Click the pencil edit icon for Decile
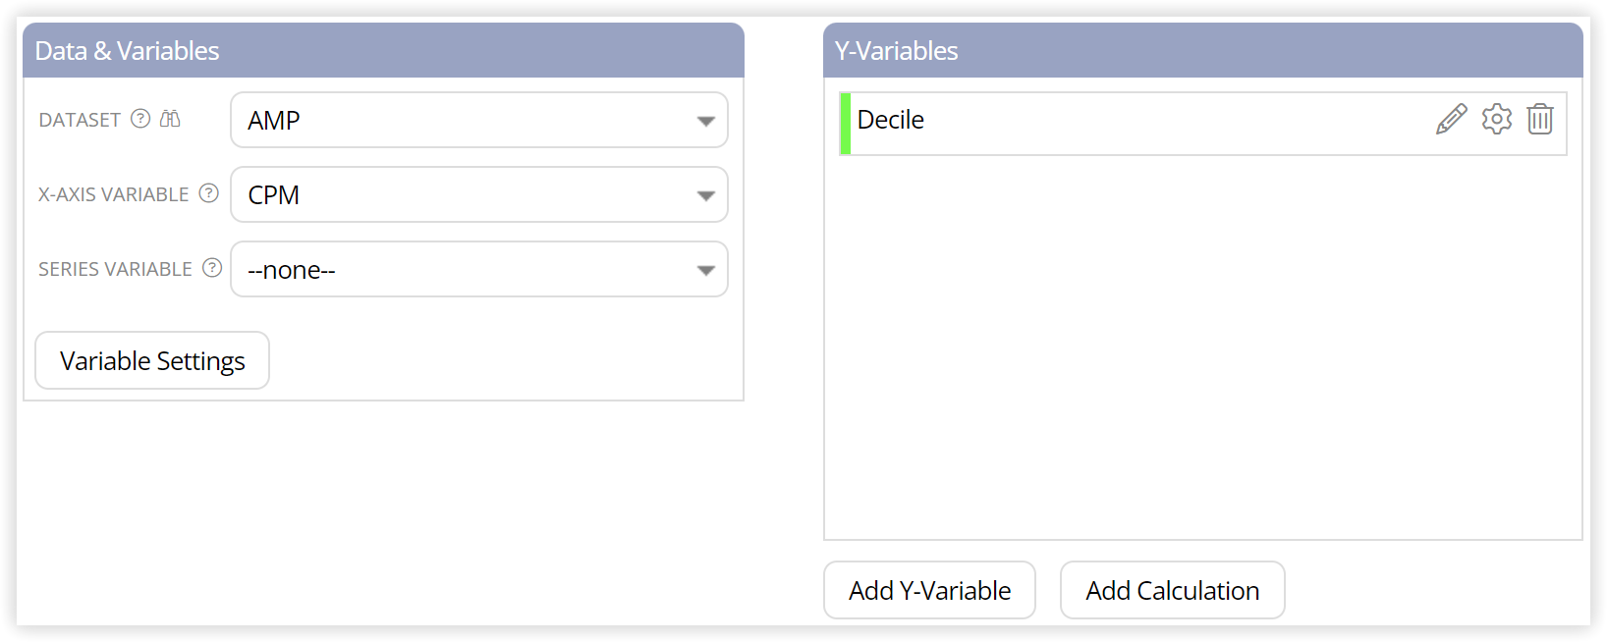The height and width of the screenshot is (642, 1607). [1451, 120]
